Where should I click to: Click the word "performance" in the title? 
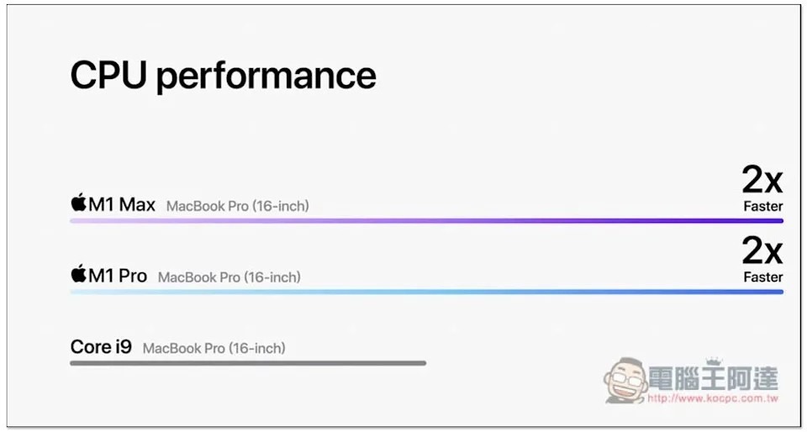[266, 77]
